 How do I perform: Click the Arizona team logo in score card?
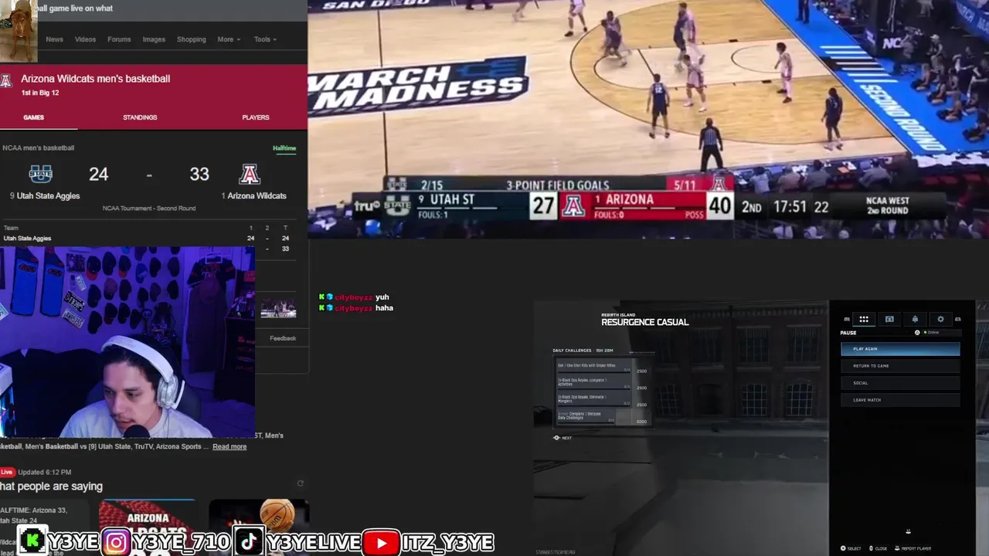coord(249,174)
